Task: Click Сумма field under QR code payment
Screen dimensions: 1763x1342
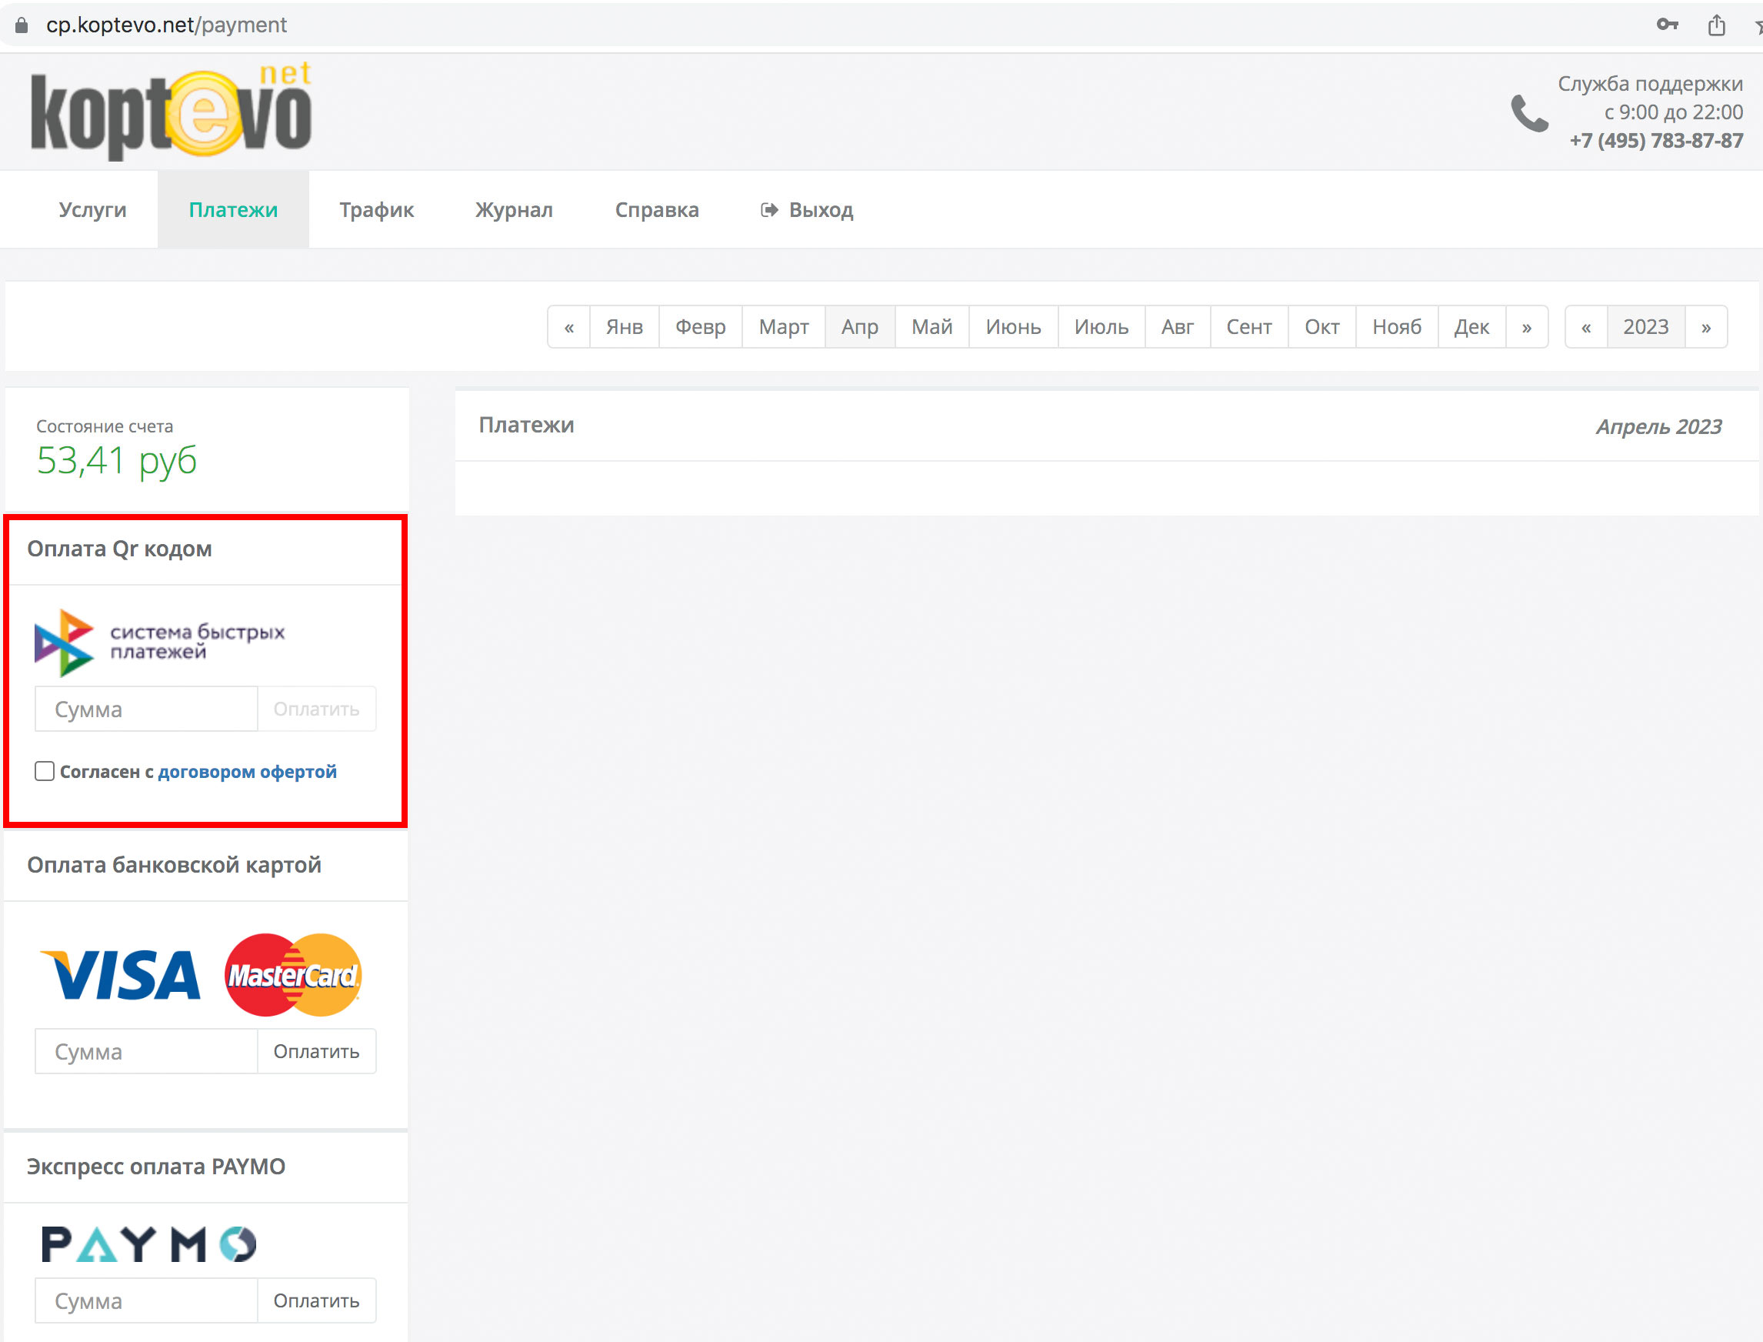Action: pyautogui.click(x=146, y=709)
